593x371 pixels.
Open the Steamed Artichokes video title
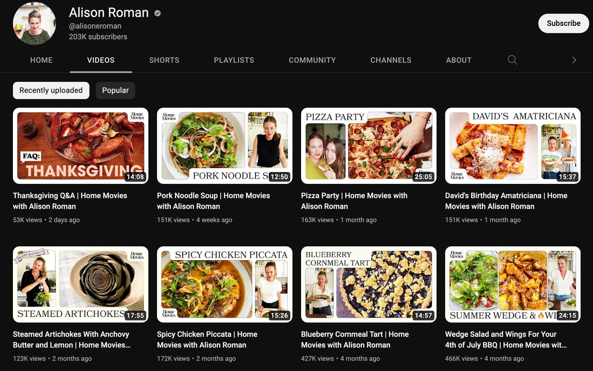click(x=71, y=339)
